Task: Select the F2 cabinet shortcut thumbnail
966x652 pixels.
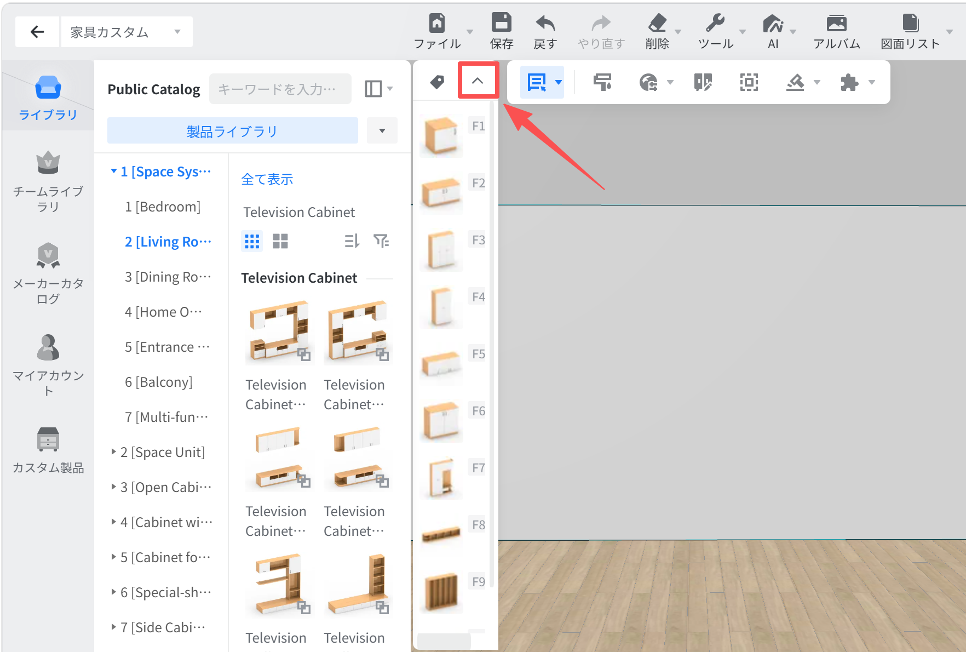Action: pos(441,193)
